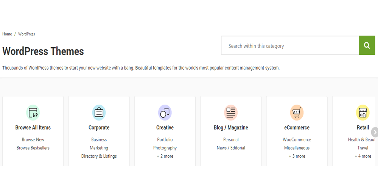The width and height of the screenshot is (378, 189).
Task: Click the Blog / Magazine newspaper icon
Action: click(231, 113)
